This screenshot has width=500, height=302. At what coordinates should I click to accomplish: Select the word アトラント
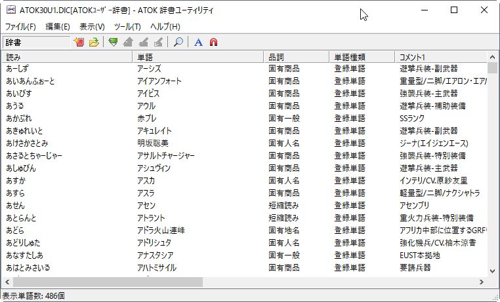click(x=151, y=217)
